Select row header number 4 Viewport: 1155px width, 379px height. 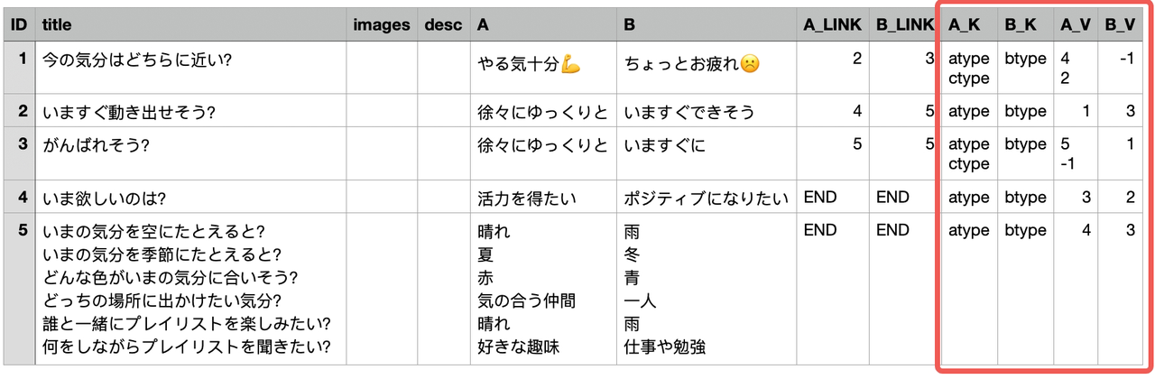click(19, 197)
